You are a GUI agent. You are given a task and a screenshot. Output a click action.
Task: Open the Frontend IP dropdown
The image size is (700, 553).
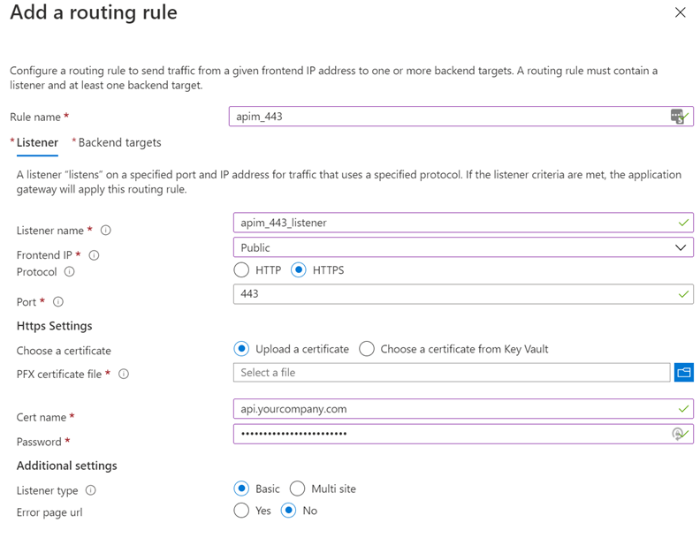(463, 248)
